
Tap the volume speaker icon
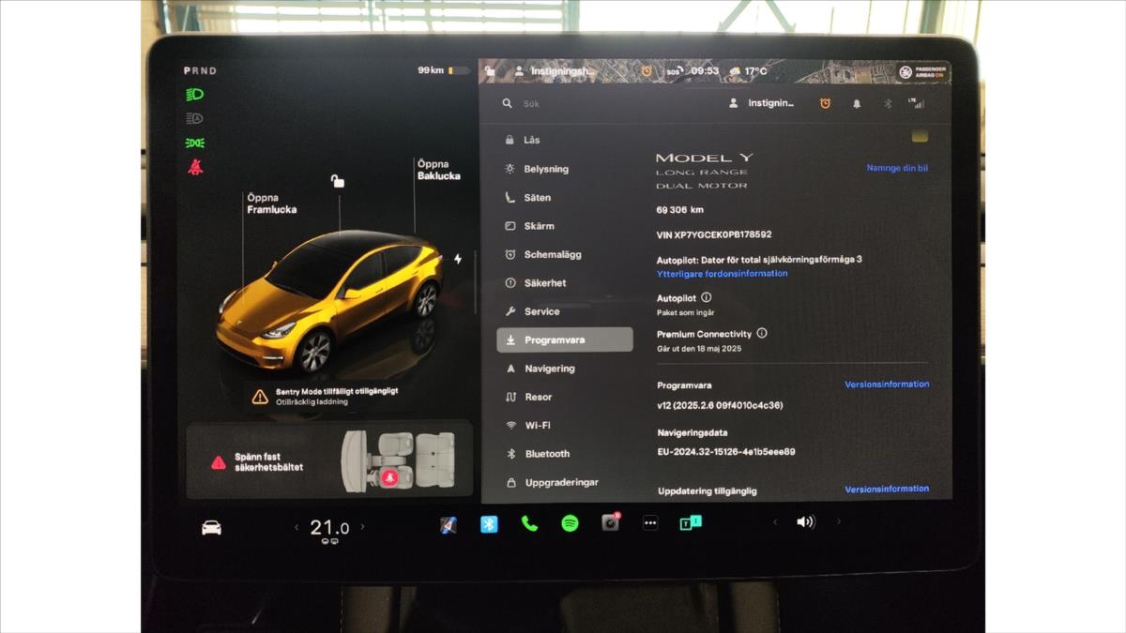(x=805, y=522)
